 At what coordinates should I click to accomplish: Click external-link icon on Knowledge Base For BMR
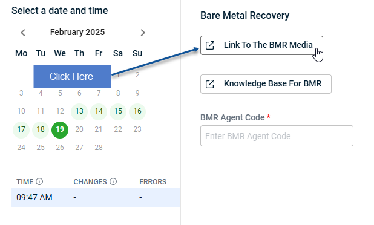[x=210, y=84]
